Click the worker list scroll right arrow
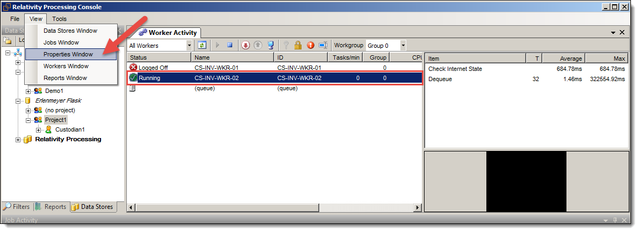 point(417,208)
